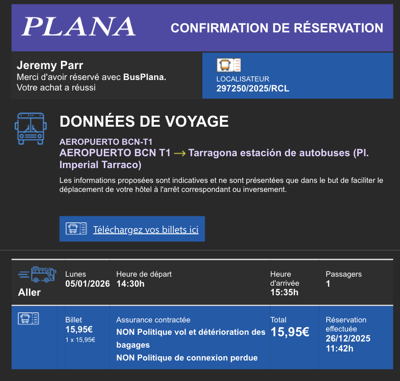Select the booking locator number 297250/2025/RCL
The height and width of the screenshot is (381, 400).
252,89
